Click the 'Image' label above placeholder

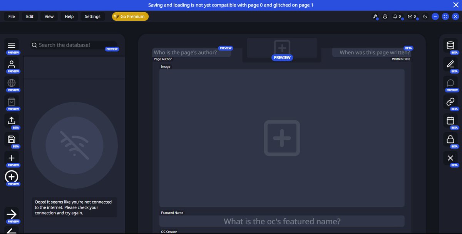click(x=166, y=67)
